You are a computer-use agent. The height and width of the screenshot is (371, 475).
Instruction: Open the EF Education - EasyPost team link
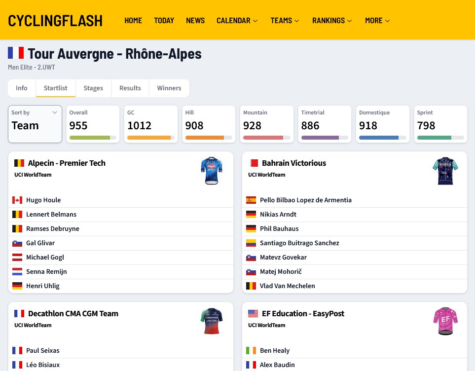303,313
